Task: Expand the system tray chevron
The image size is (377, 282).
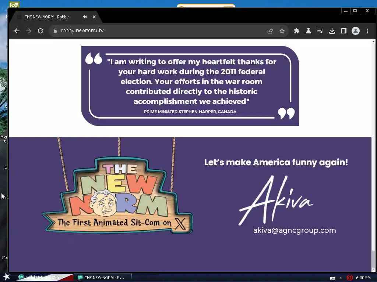Action: click(341, 278)
